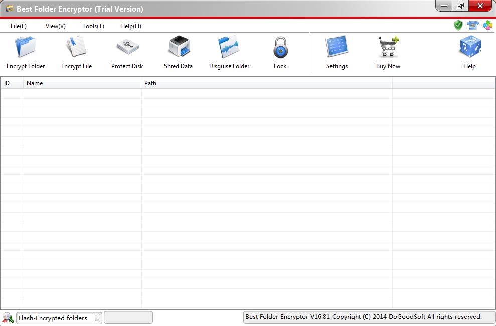Open the Encrypt Folder tool
This screenshot has height=326, width=496.
click(x=26, y=53)
